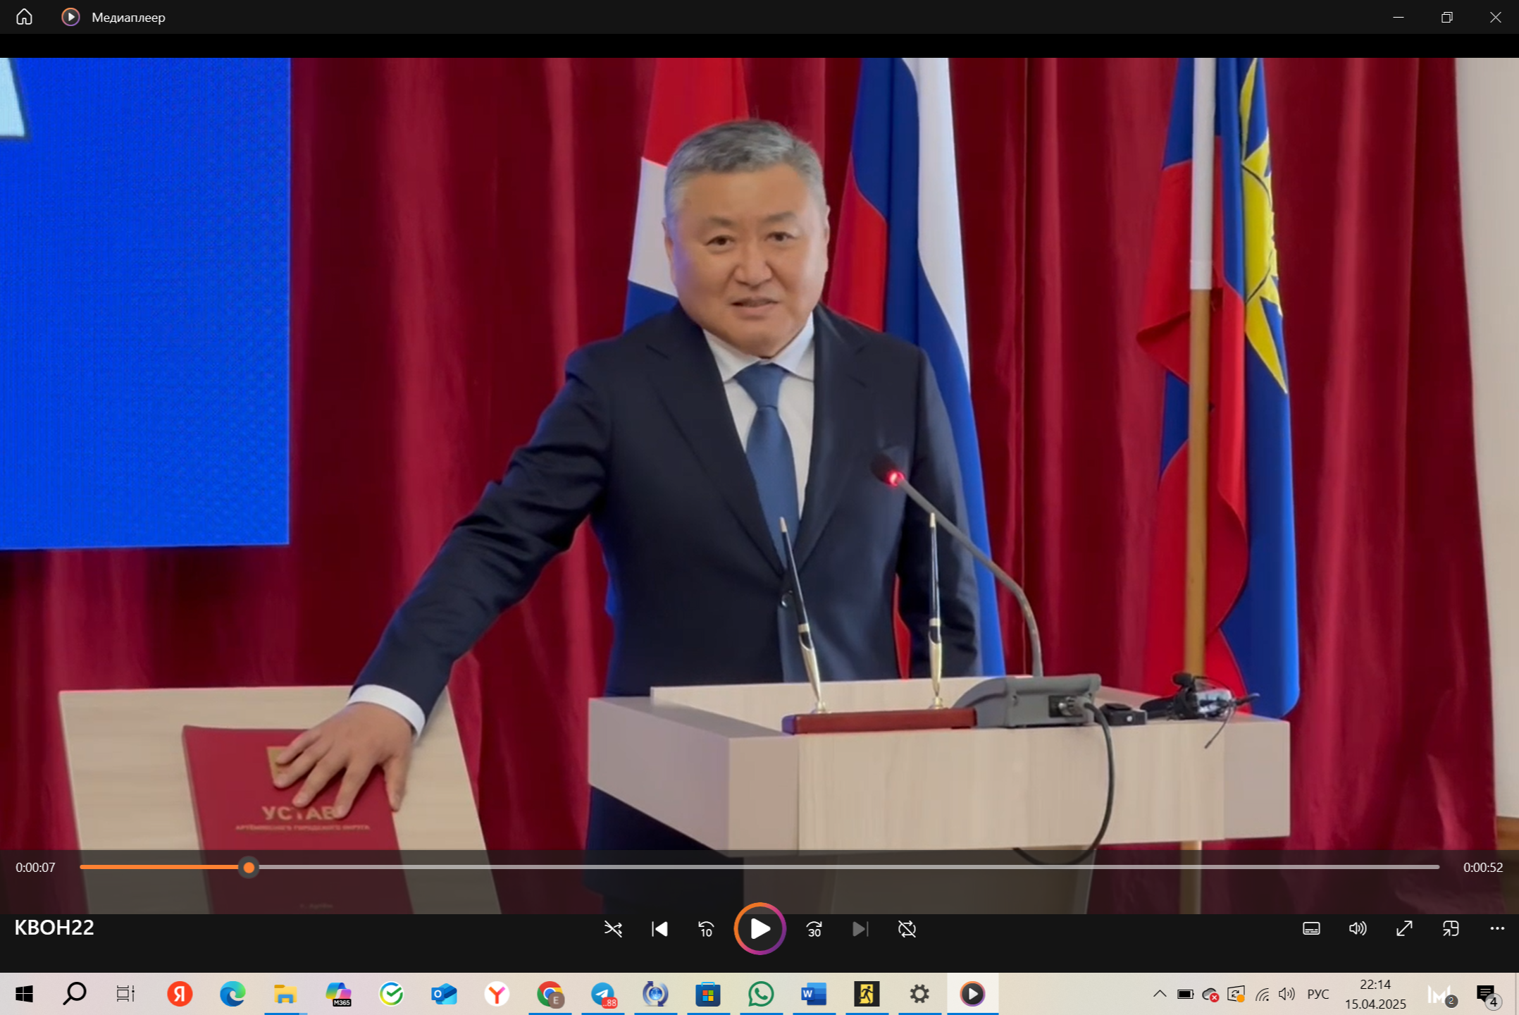Viewport: 1519px width, 1015px height.
Task: Open Telegram from the taskbar
Action: (x=603, y=994)
